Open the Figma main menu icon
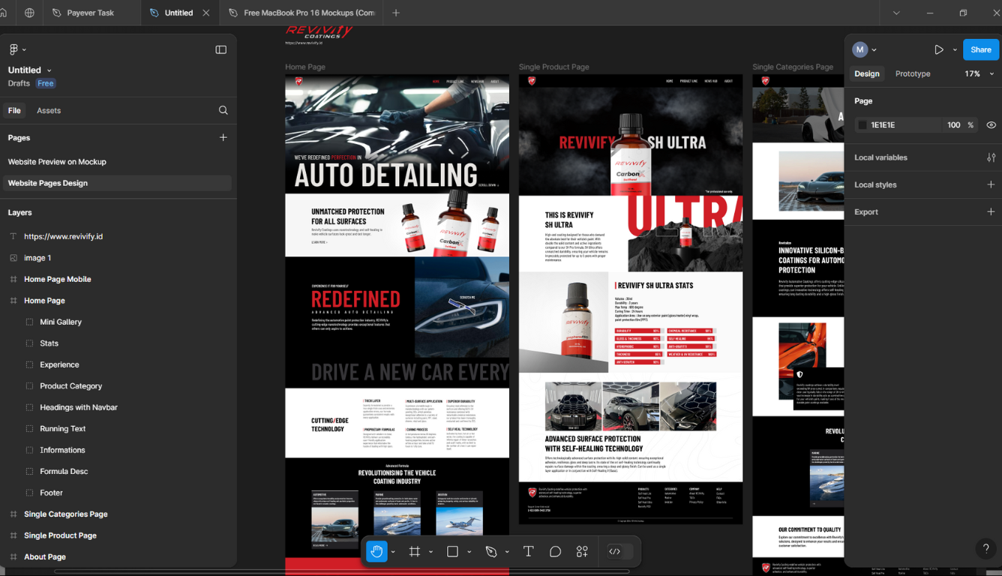 tap(13, 49)
